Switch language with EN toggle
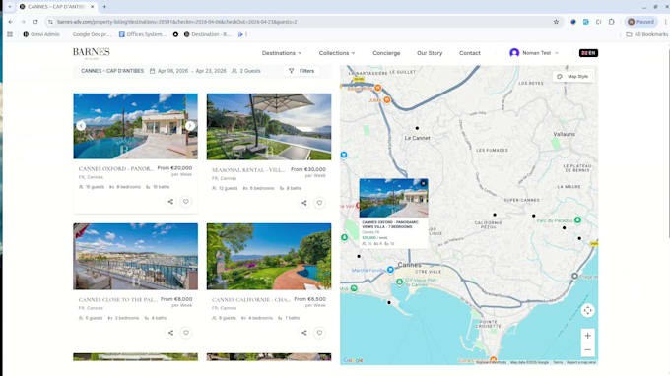This screenshot has width=670, height=376. [x=588, y=53]
